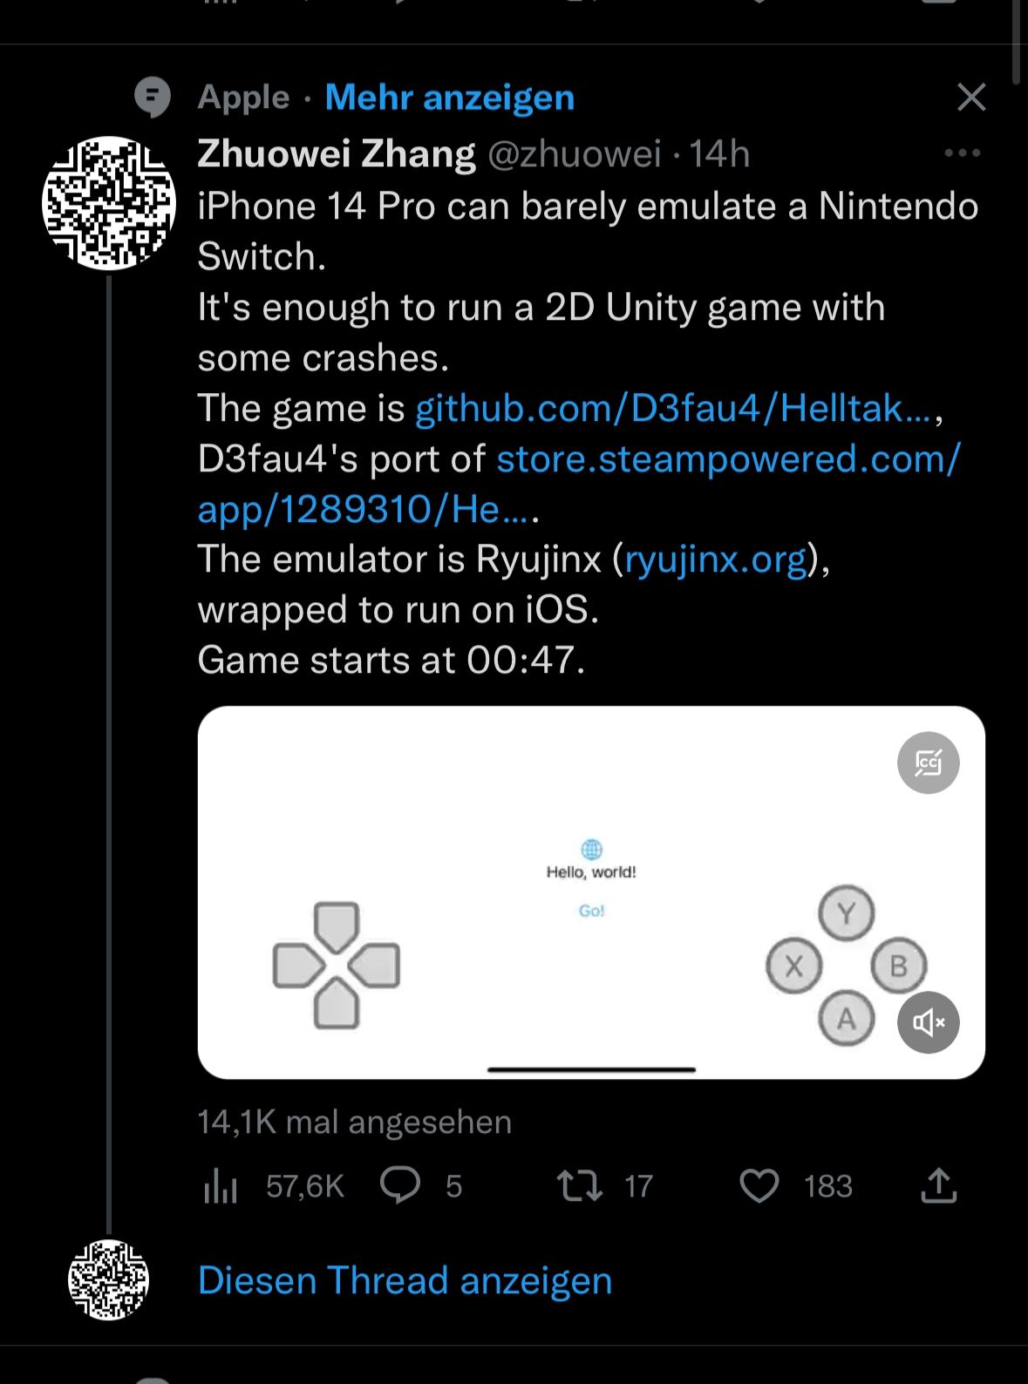Screen dimensions: 1028x1384
Task: Open Zhuowei Zhang's profile picture
Action: pyautogui.click(x=109, y=202)
